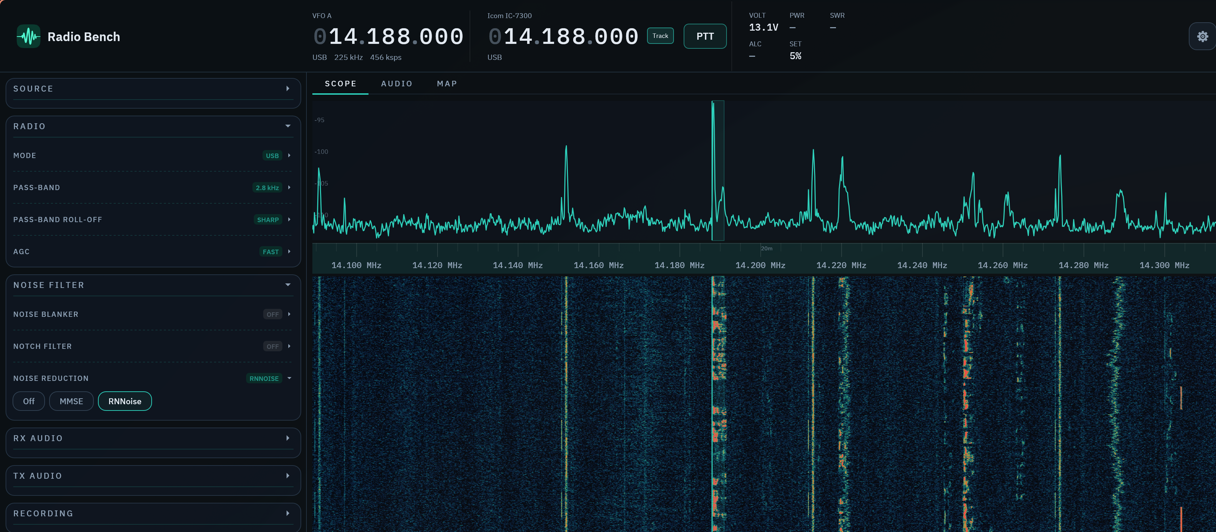Switch to the AUDIO tab

click(x=396, y=84)
